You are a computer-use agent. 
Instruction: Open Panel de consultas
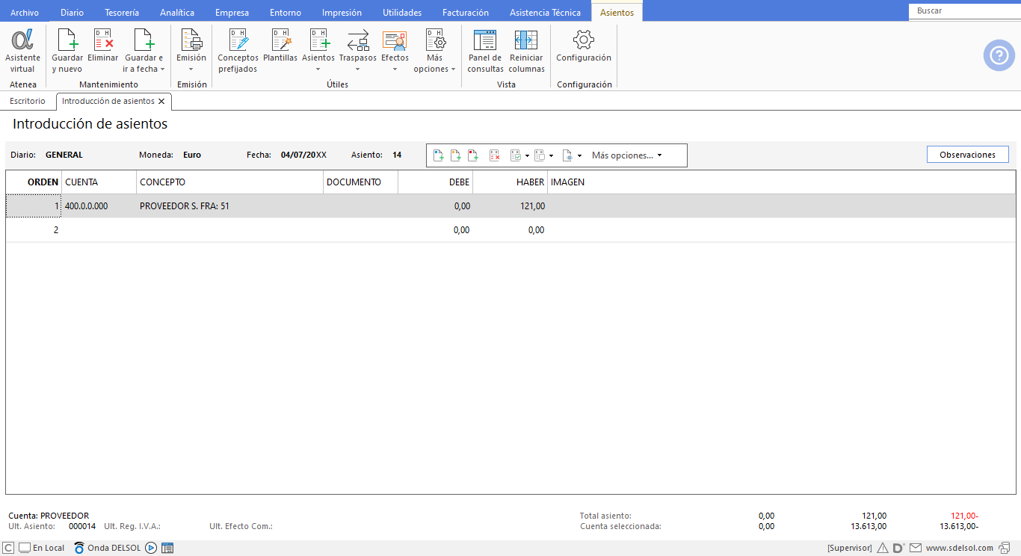(486, 51)
